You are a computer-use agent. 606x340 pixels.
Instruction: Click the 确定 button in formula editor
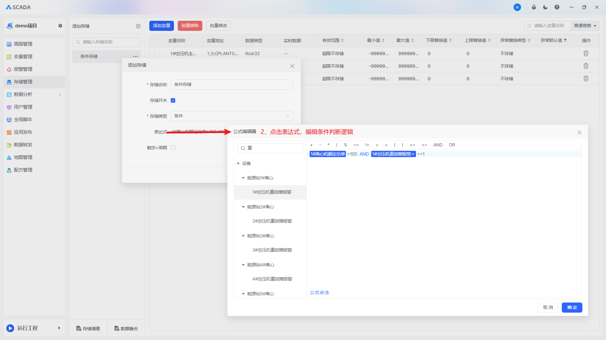572,307
